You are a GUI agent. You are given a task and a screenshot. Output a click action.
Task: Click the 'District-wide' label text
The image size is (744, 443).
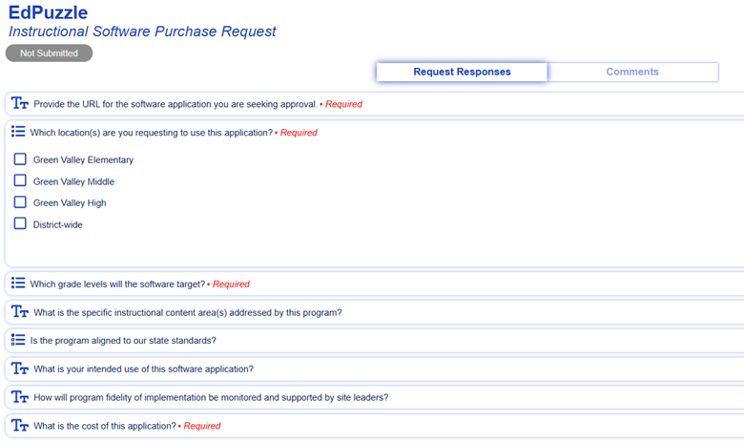[58, 224]
